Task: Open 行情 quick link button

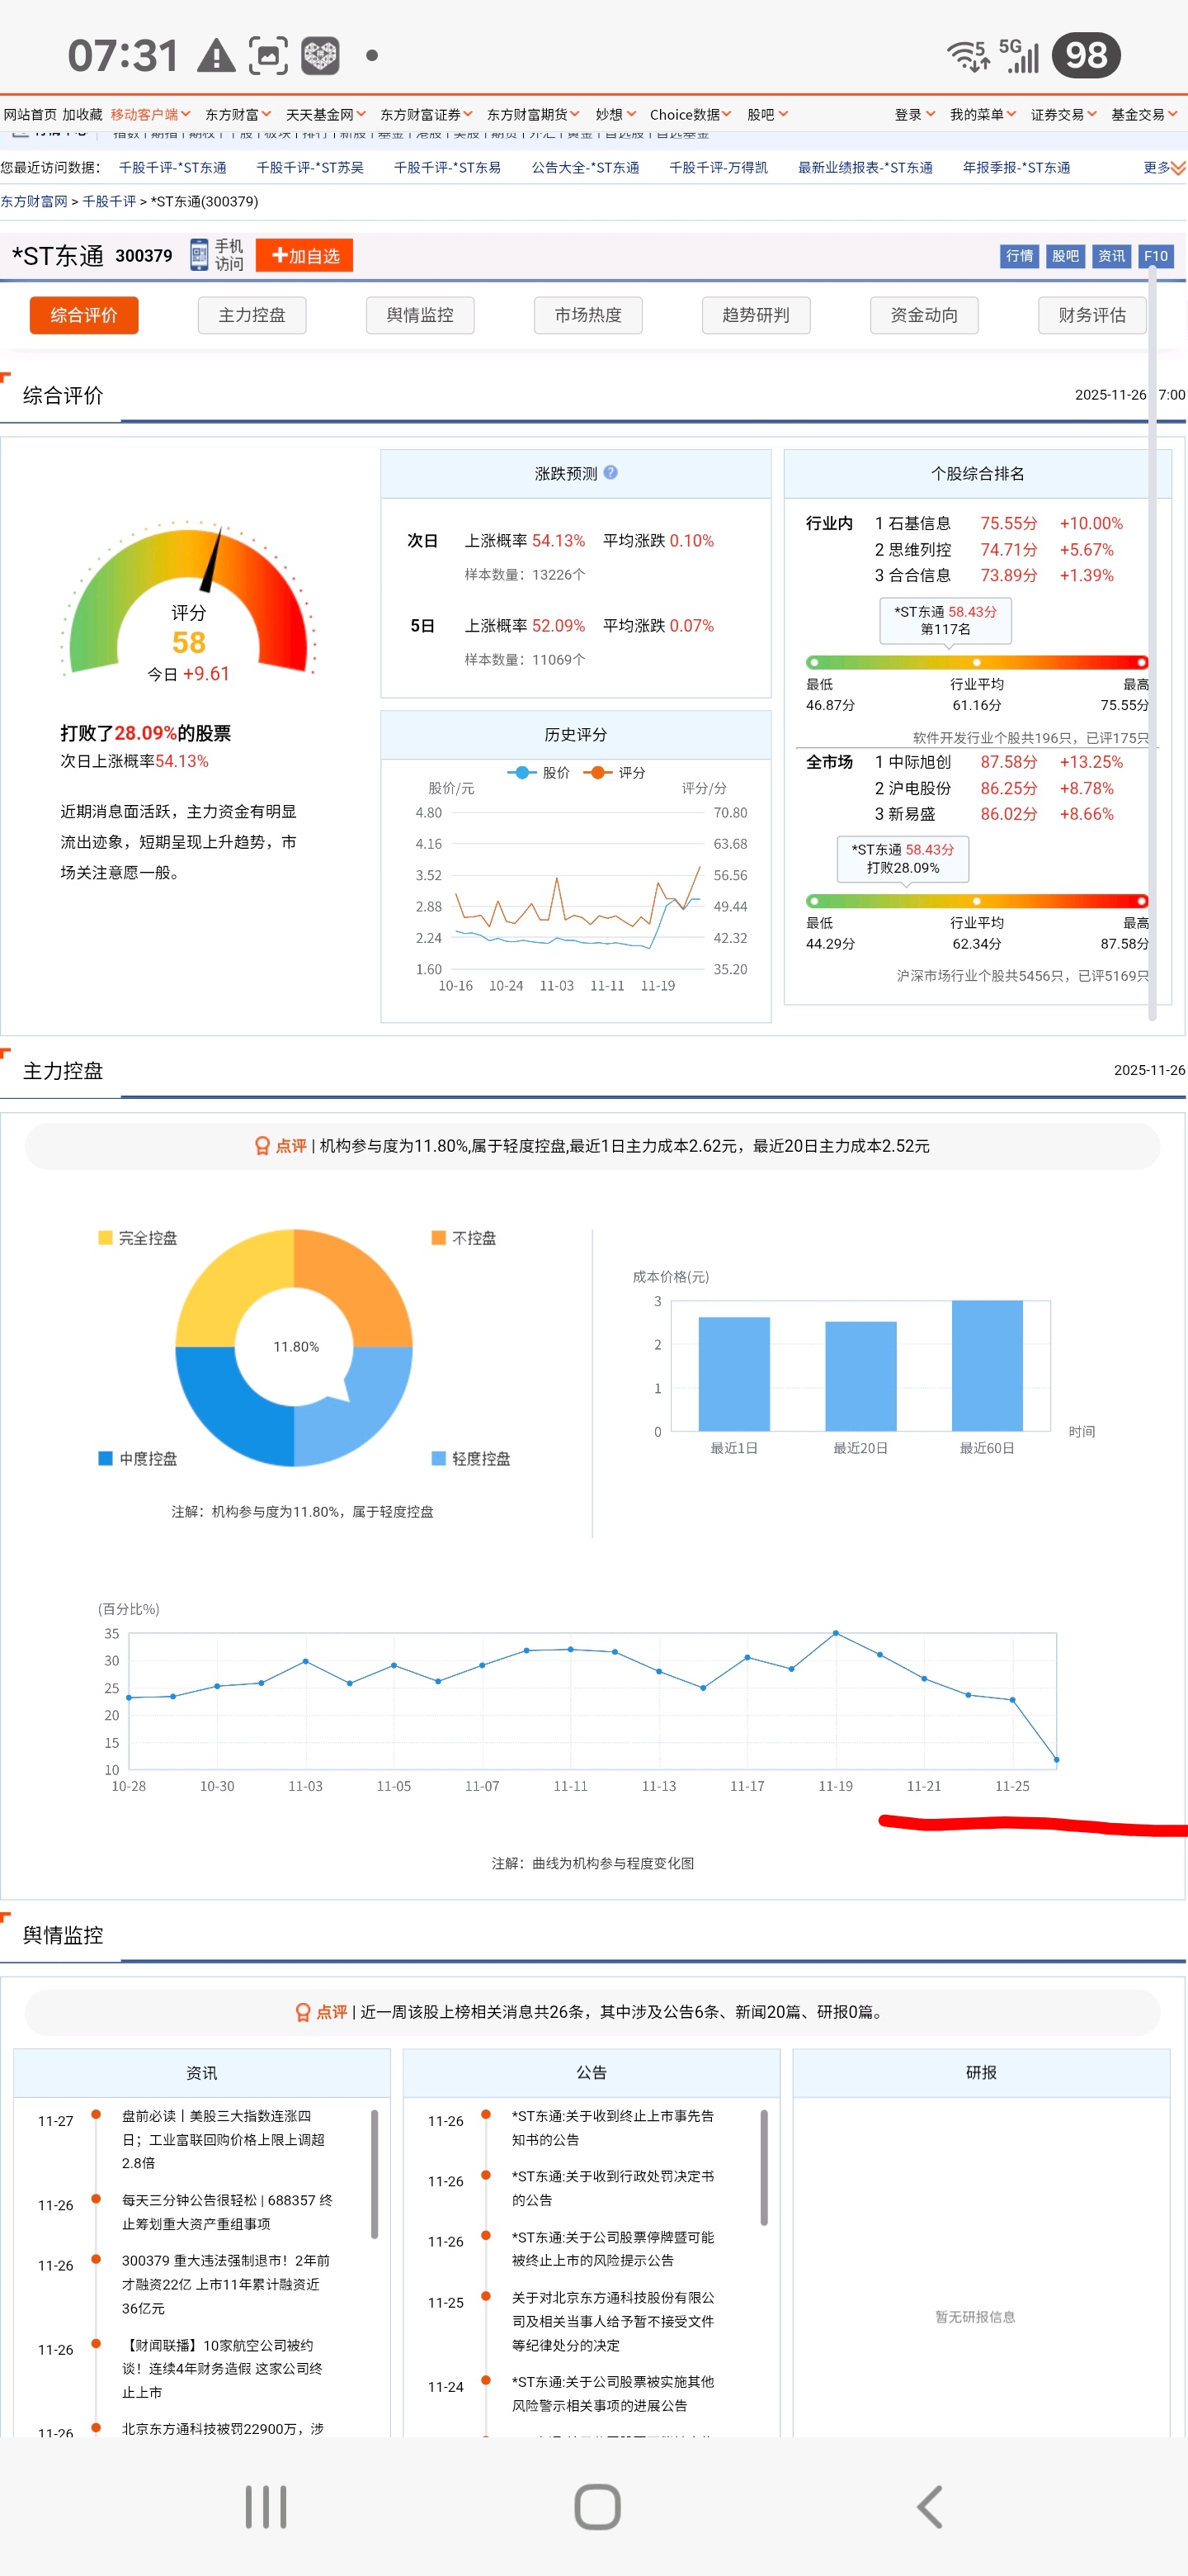Action: coord(1019,256)
